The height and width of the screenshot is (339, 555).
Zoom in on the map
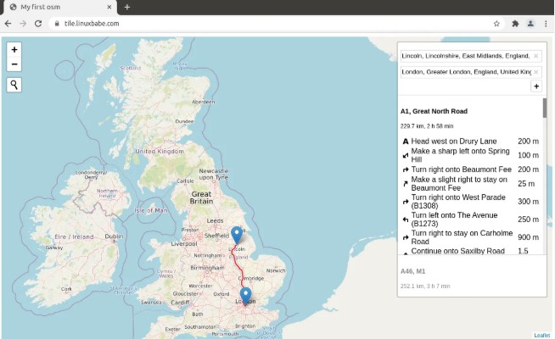(x=14, y=50)
